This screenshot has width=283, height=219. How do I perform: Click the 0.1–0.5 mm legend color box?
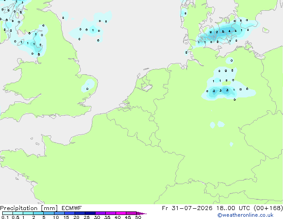point(8,213)
